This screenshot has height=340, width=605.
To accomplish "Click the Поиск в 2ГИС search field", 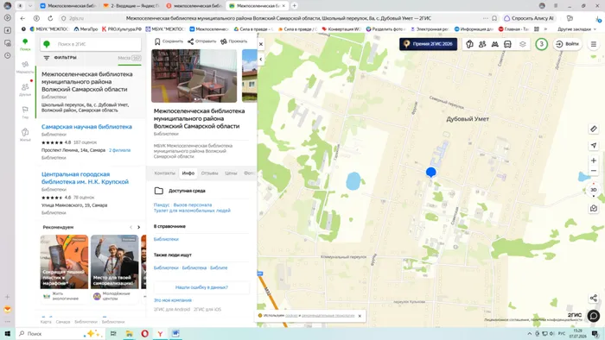I will [91, 44].
